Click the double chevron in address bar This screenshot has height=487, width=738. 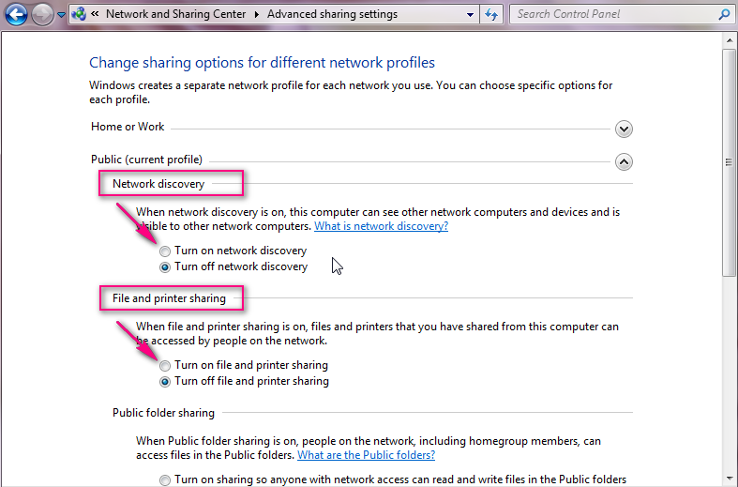(x=95, y=14)
